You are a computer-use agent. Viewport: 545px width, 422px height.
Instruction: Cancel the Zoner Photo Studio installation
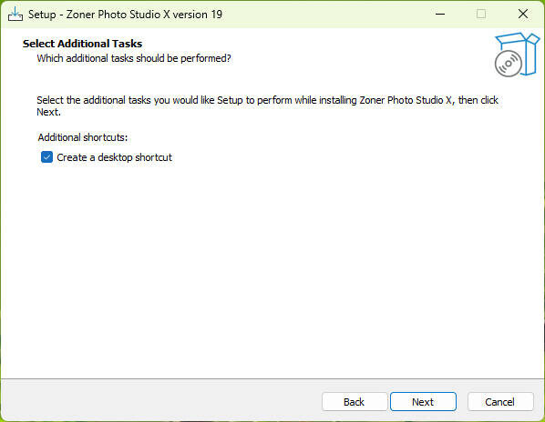click(x=499, y=402)
